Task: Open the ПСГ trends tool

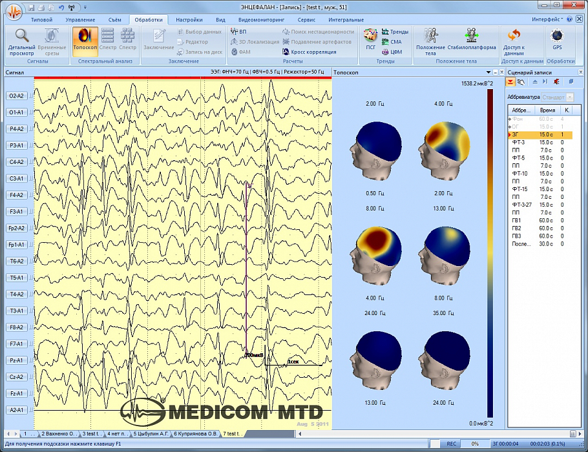Action: 370,39
